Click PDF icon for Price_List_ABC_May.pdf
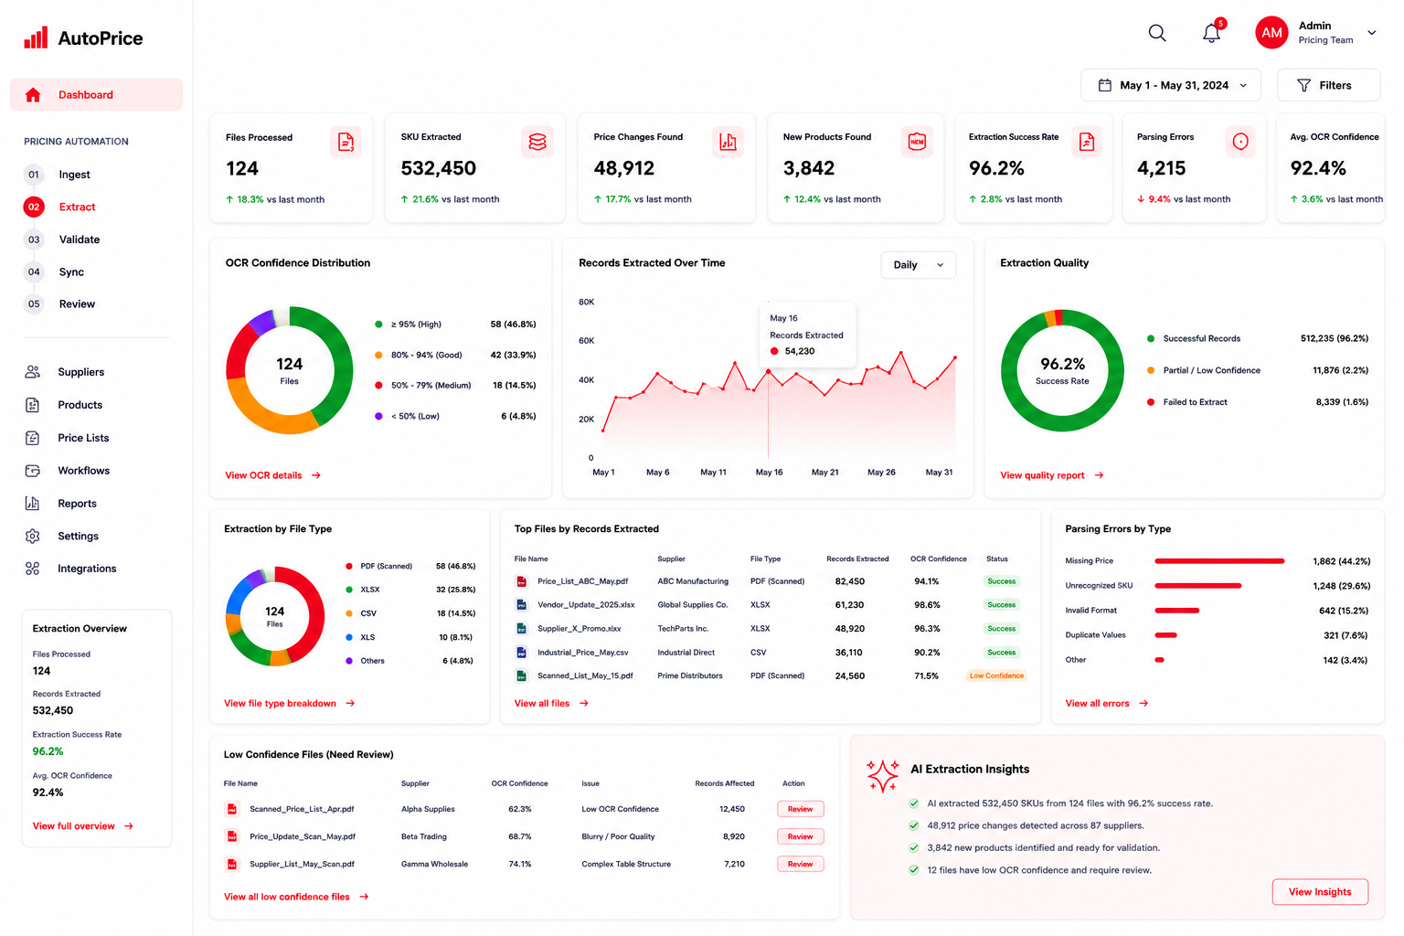This screenshot has width=1404, height=936. [521, 581]
